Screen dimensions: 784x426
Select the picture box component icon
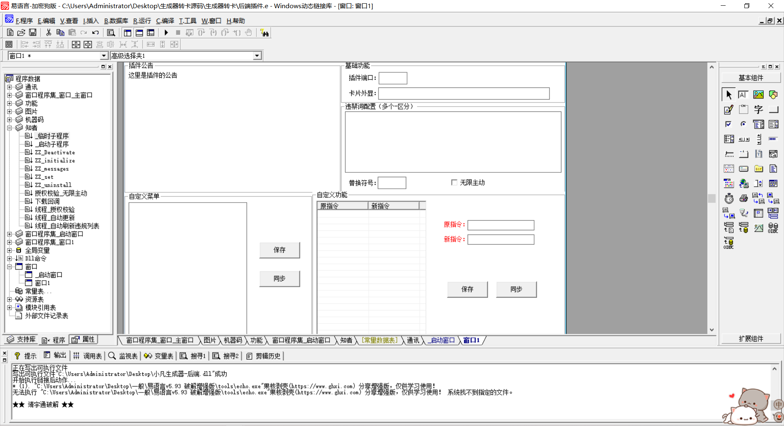[x=758, y=95]
